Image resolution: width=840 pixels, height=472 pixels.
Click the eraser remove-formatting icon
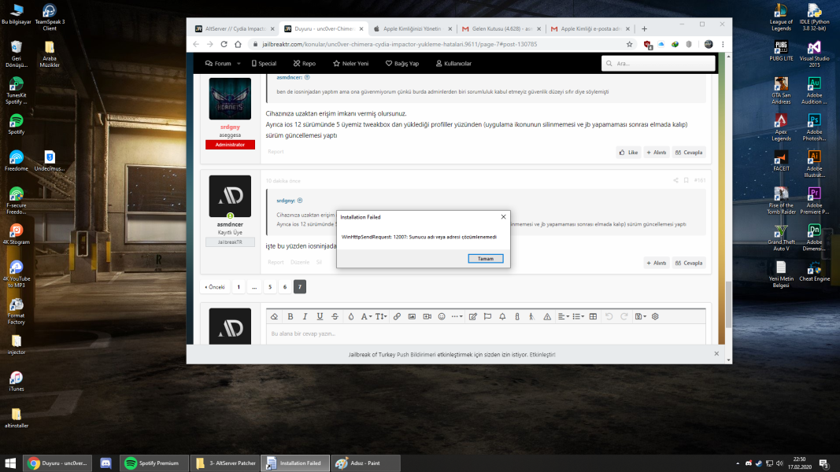274,316
